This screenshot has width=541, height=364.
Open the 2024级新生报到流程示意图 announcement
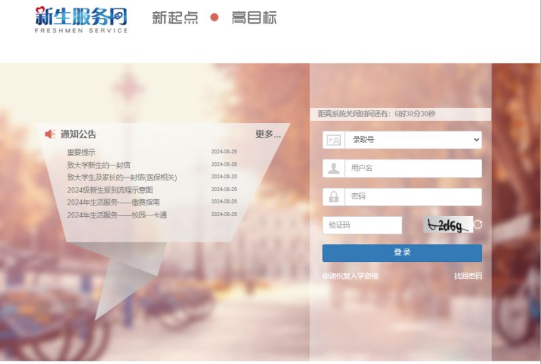[x=110, y=190]
